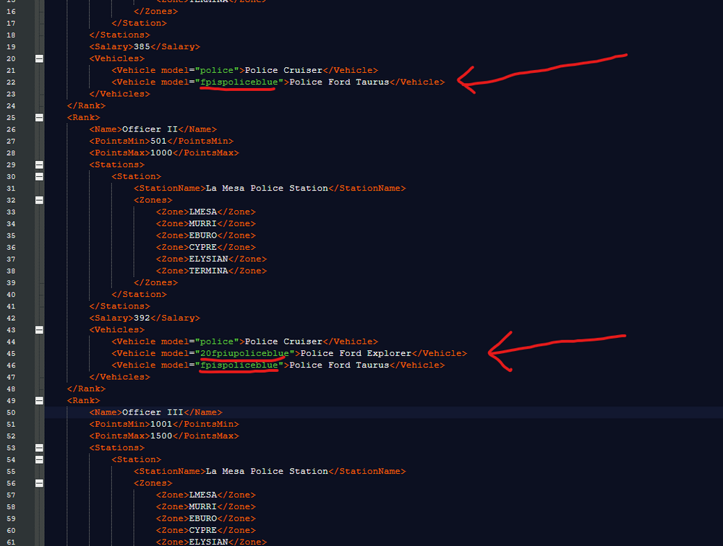This screenshot has width=723, height=546.
Task: Collapse the Officer III Rank on line 49
Action: (39, 400)
